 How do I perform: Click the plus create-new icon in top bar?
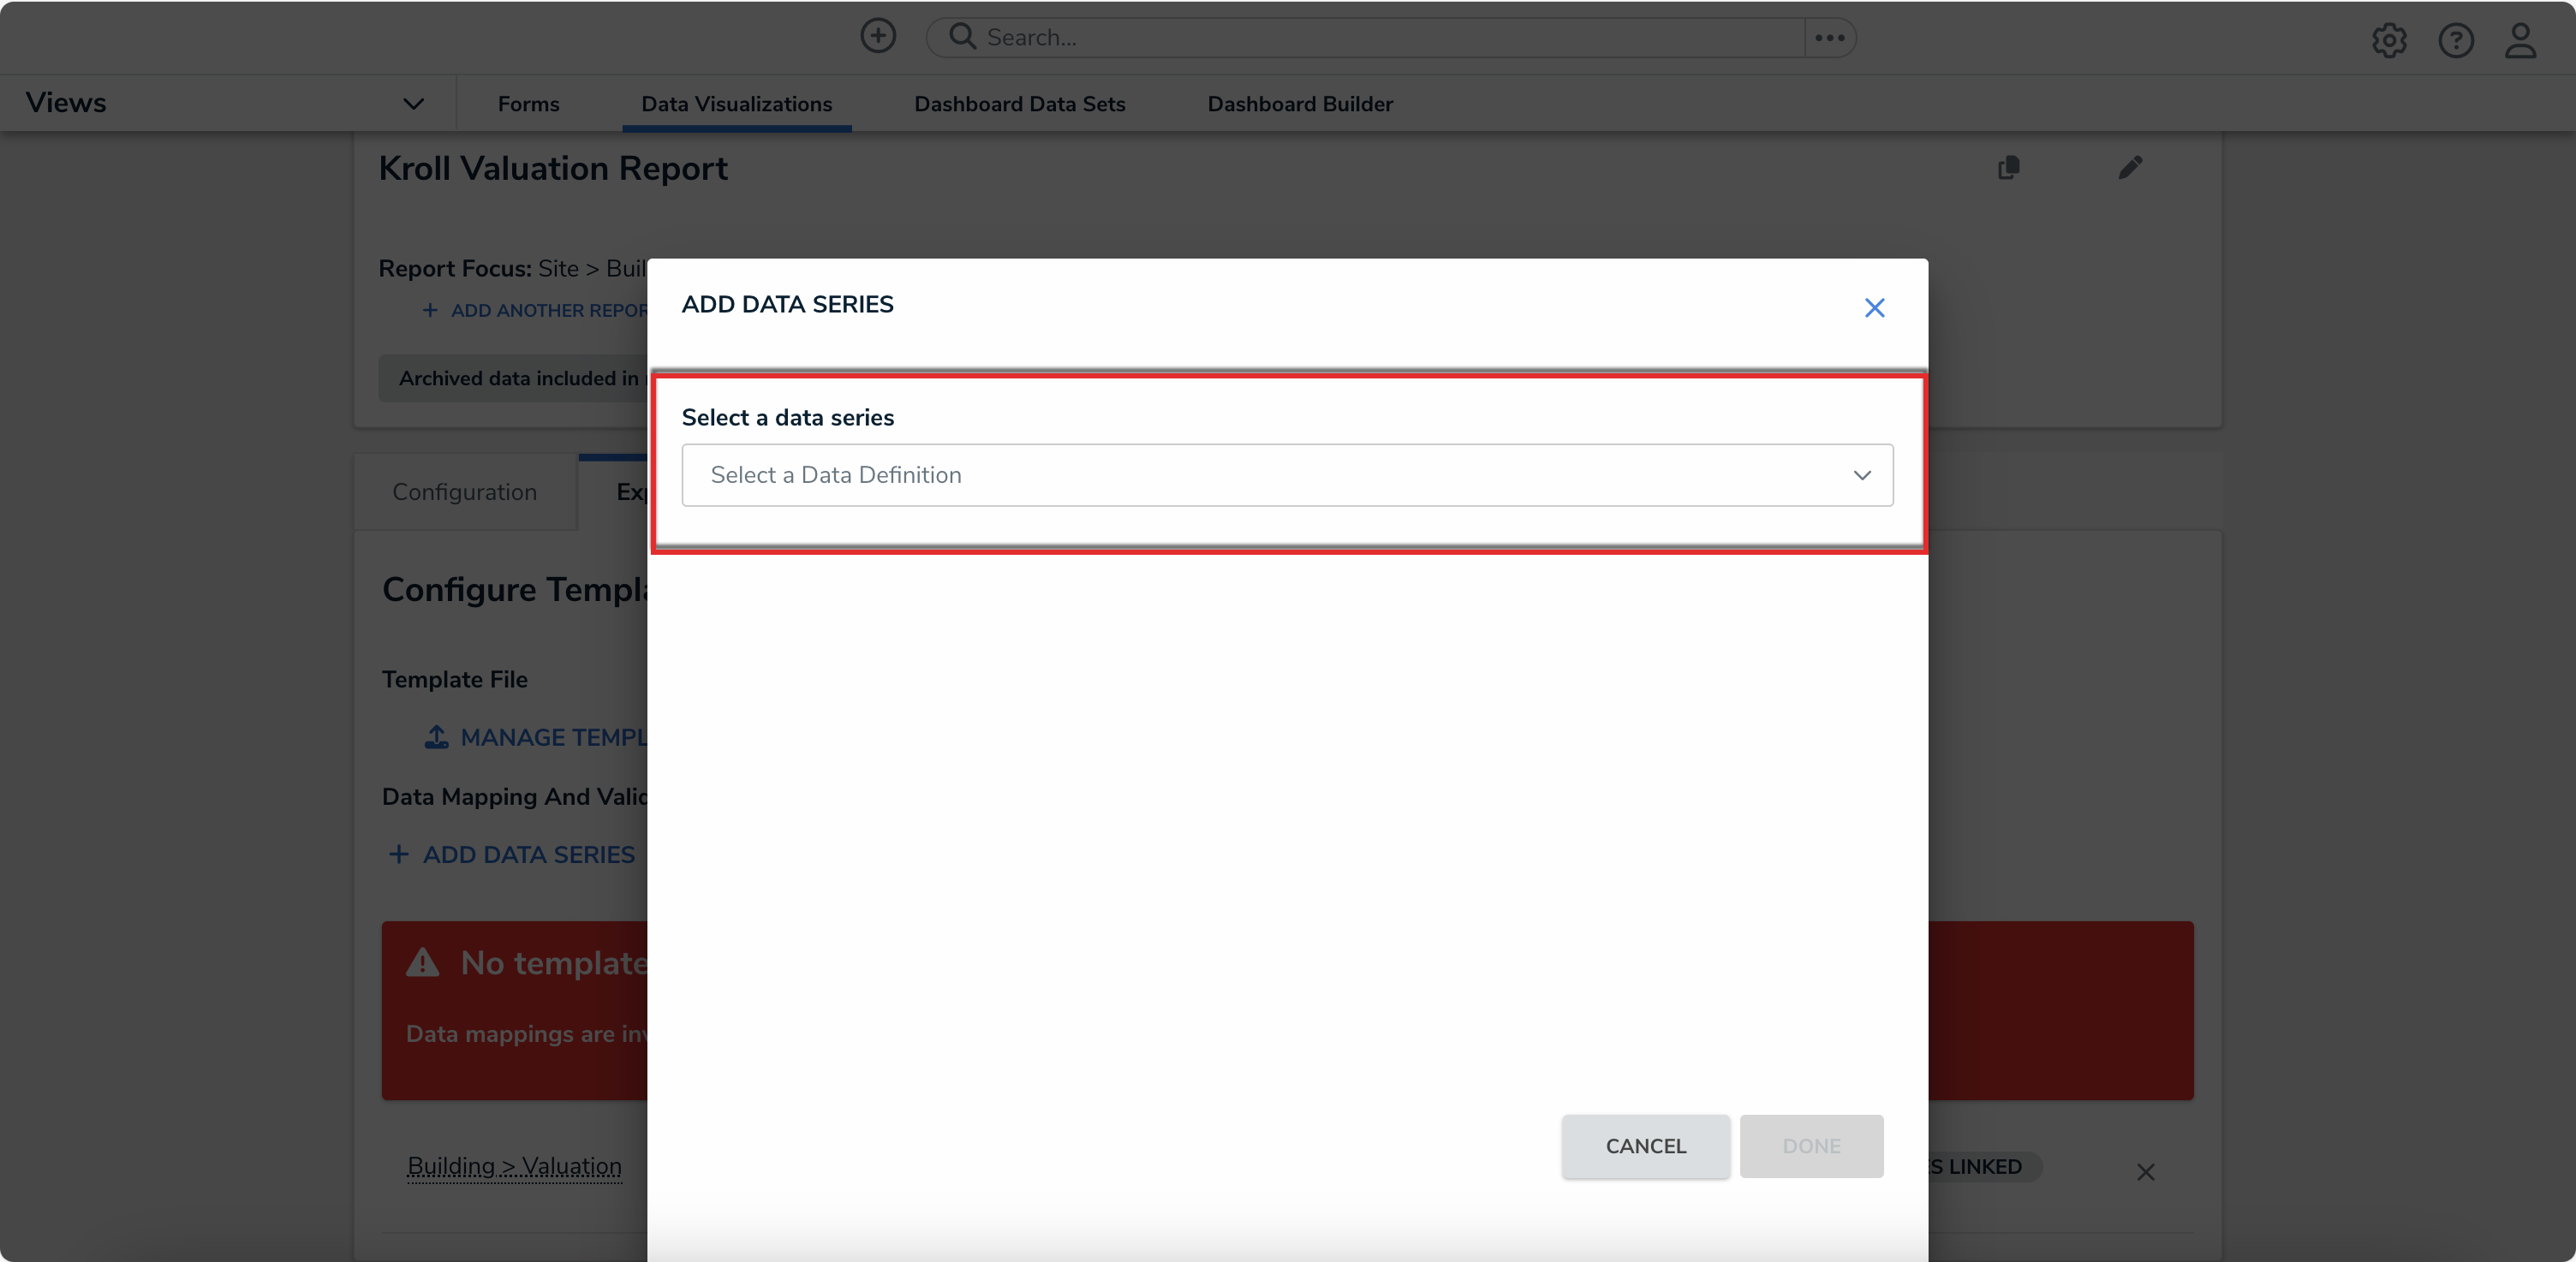(878, 37)
